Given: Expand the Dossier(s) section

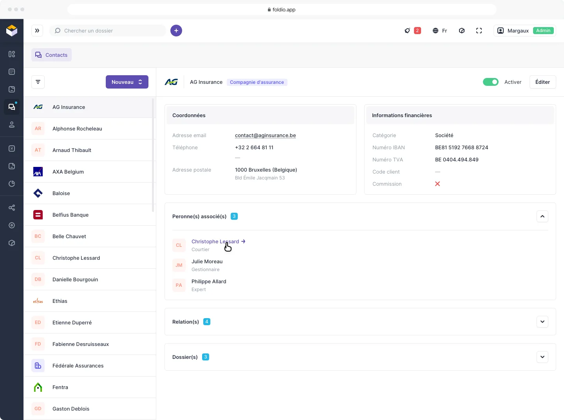Looking at the screenshot, I should pos(542,357).
